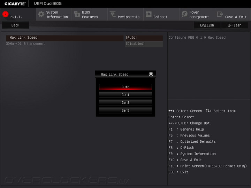Open the Chipset tab

coord(161,14)
